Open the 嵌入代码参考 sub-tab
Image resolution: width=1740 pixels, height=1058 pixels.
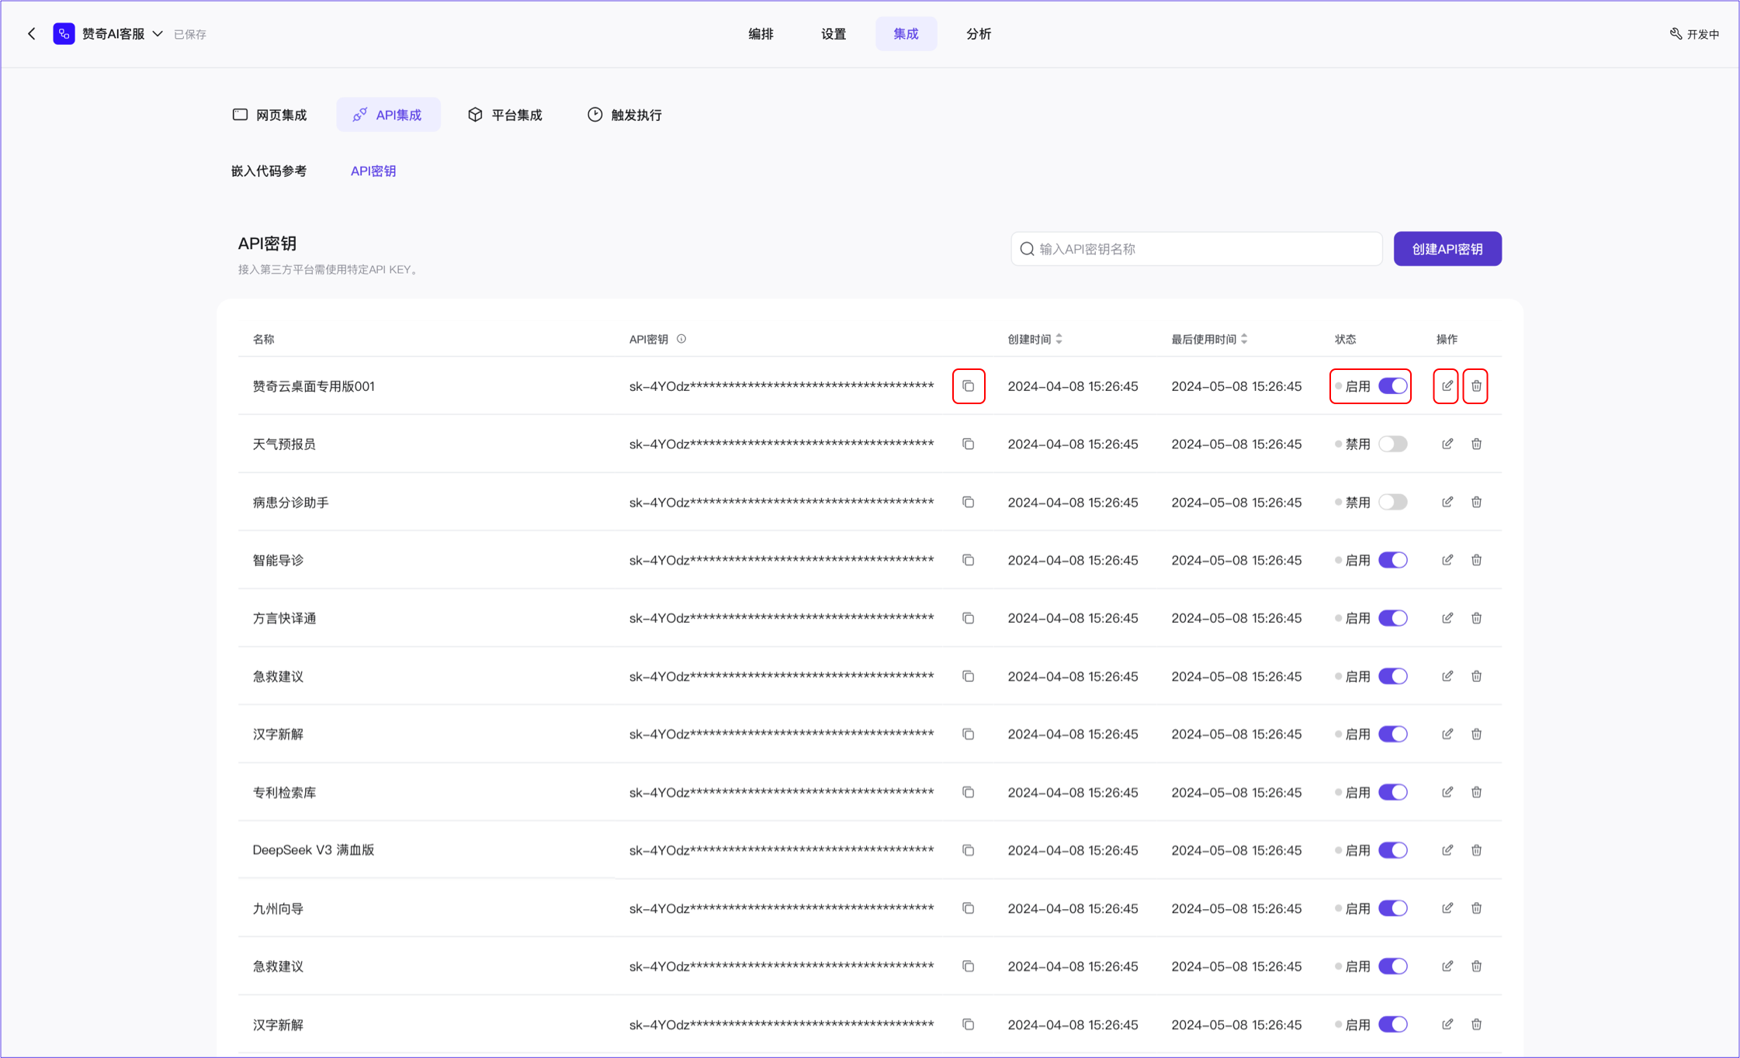point(269,171)
